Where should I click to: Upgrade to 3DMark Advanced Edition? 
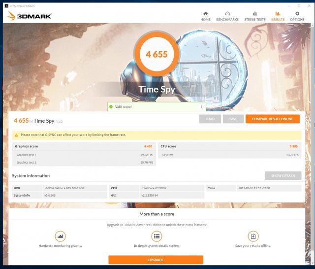(156, 260)
